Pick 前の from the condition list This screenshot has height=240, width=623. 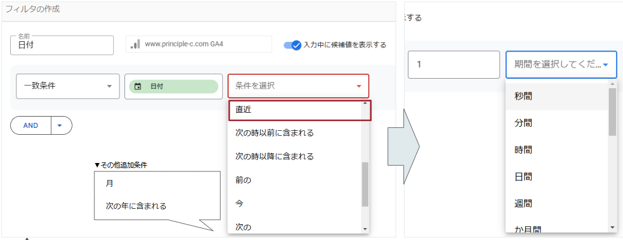(x=243, y=180)
